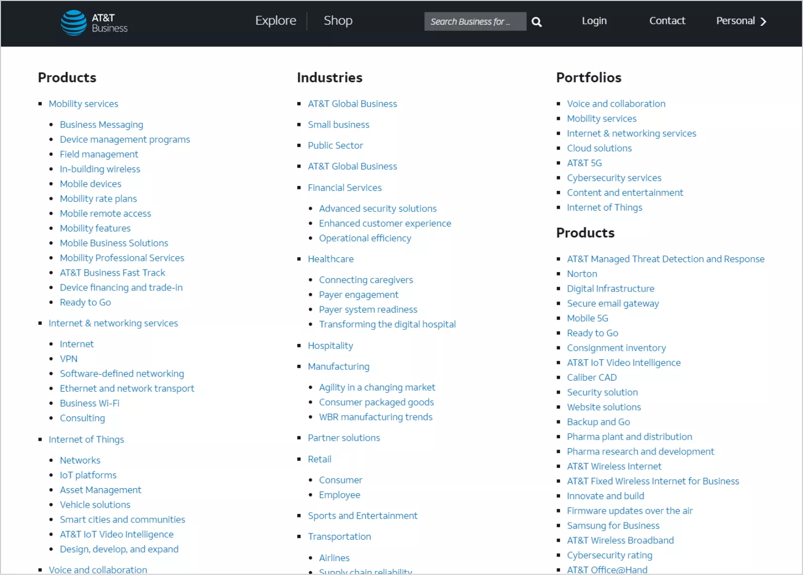This screenshot has height=575, width=803.
Task: Open the Vehicle solutions link
Action: click(95, 505)
